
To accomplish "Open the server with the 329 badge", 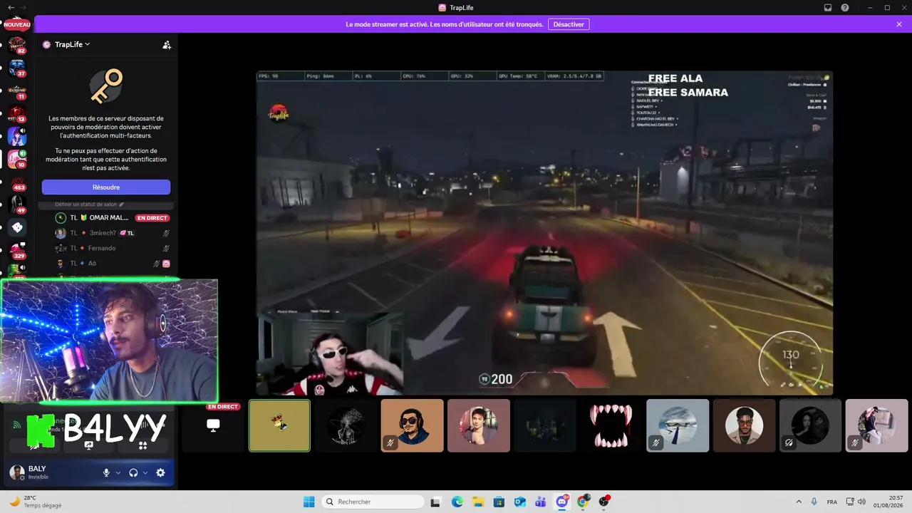I will coord(16,251).
